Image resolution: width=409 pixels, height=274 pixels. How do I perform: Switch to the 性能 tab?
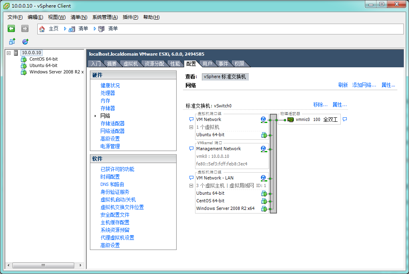tap(175, 64)
